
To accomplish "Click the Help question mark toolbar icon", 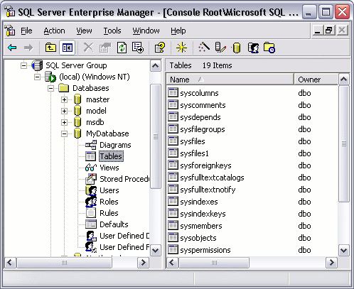I will point(160,48).
